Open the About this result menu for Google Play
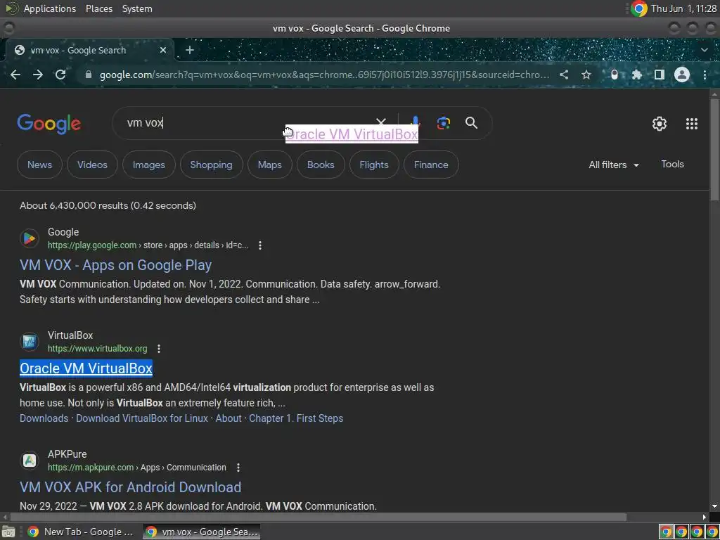 [x=260, y=245]
